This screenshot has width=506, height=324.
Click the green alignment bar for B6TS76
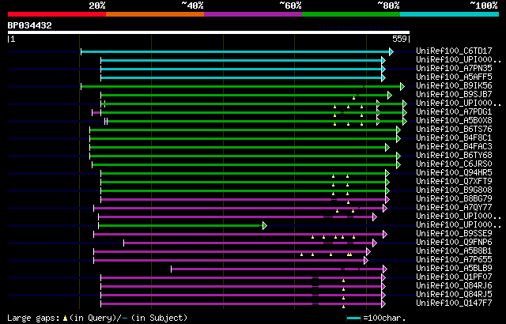point(243,130)
